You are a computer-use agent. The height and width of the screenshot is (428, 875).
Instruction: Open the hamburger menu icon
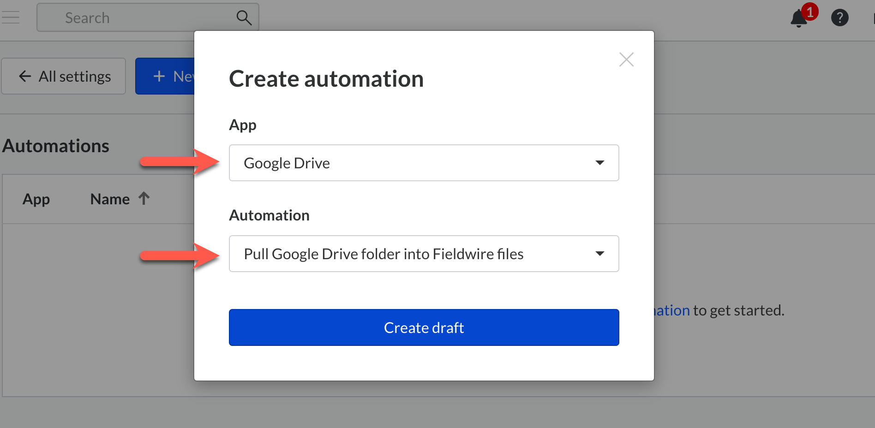tap(10, 18)
